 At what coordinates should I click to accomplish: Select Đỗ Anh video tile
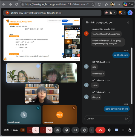point(60,73)
